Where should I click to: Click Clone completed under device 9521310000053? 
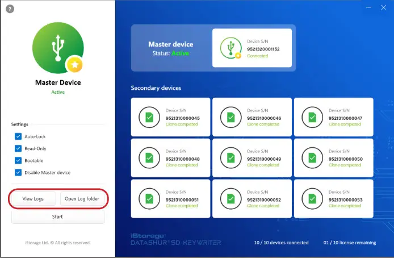click(x=345, y=206)
